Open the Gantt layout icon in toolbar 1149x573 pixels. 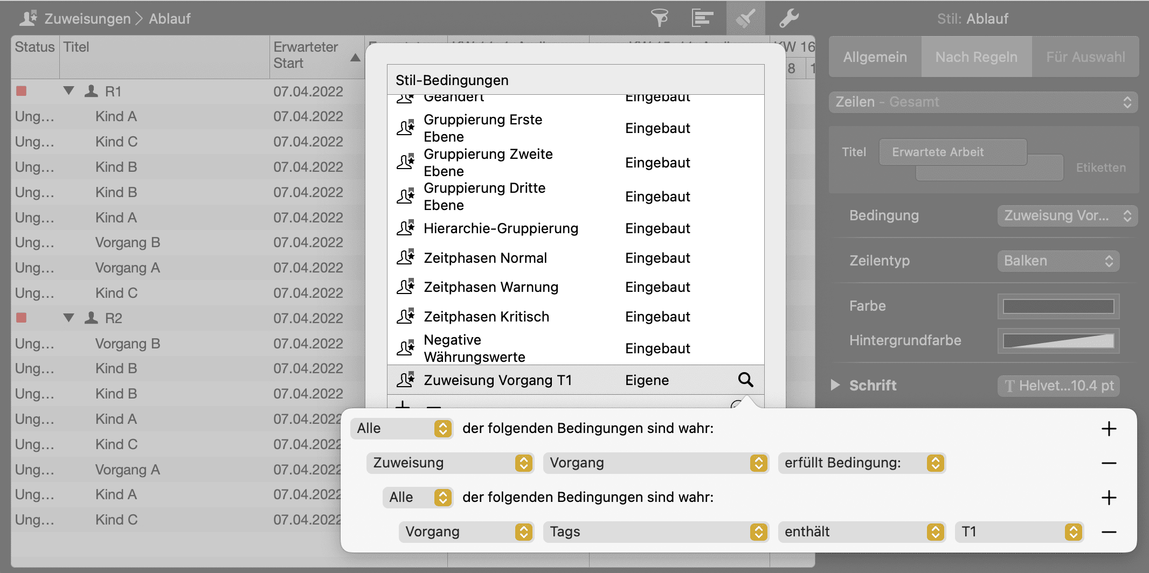point(702,18)
